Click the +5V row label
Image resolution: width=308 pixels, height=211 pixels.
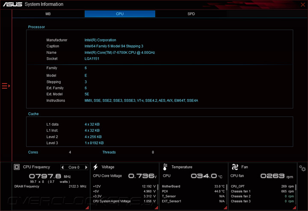pos(96,191)
